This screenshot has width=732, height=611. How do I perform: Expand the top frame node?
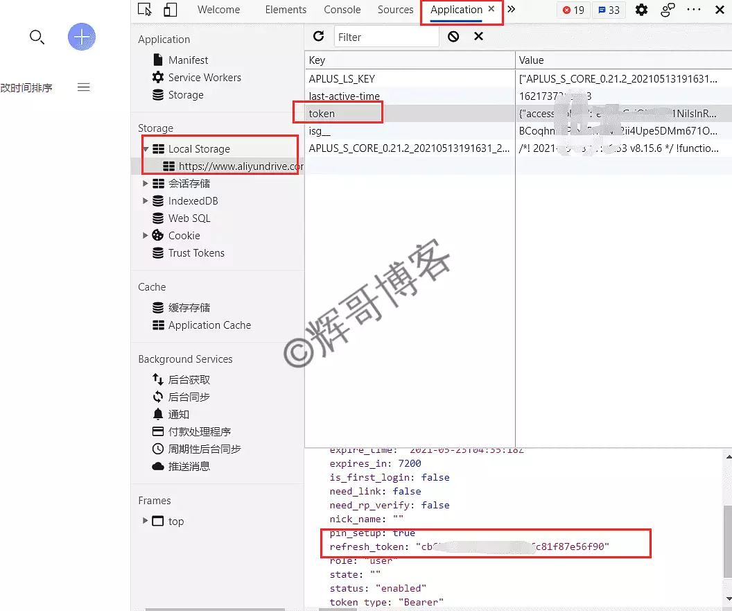pos(145,521)
